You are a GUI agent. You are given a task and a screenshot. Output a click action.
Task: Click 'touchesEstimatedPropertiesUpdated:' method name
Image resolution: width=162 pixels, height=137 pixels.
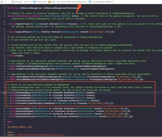click(x=36, y=103)
